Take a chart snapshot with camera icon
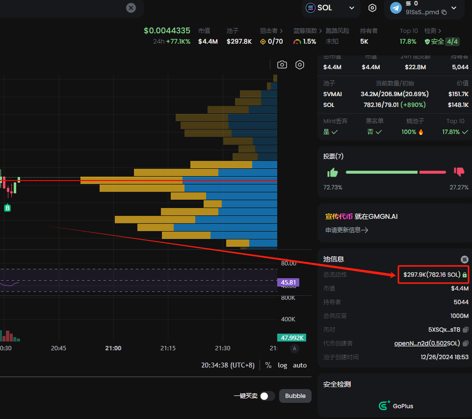Screen dimensions: 472x419 click(x=282, y=65)
